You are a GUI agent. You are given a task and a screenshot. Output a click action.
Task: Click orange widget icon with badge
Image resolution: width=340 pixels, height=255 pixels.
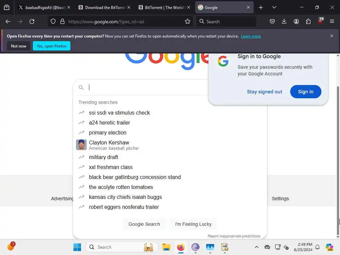[11, 246]
